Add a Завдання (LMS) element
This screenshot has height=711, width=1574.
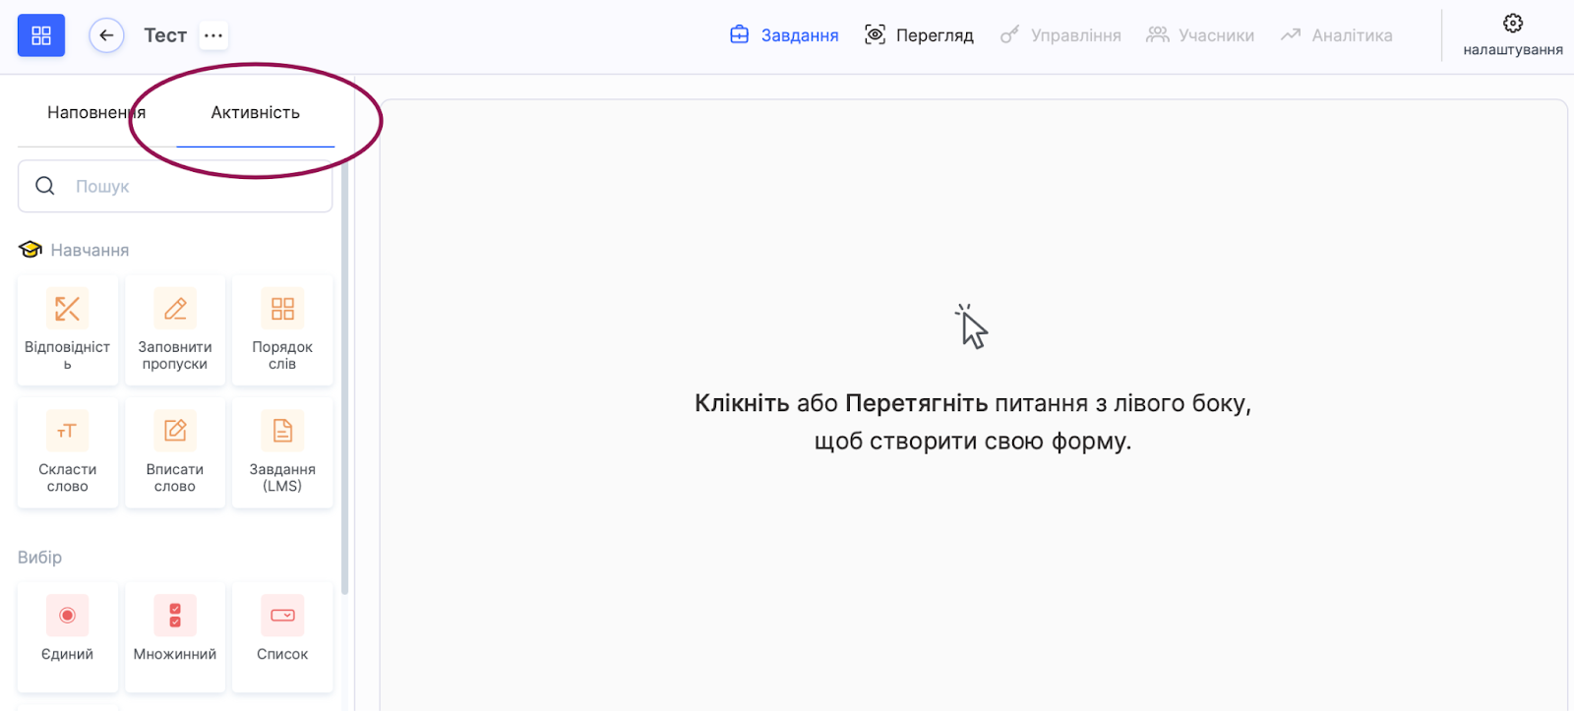click(282, 452)
